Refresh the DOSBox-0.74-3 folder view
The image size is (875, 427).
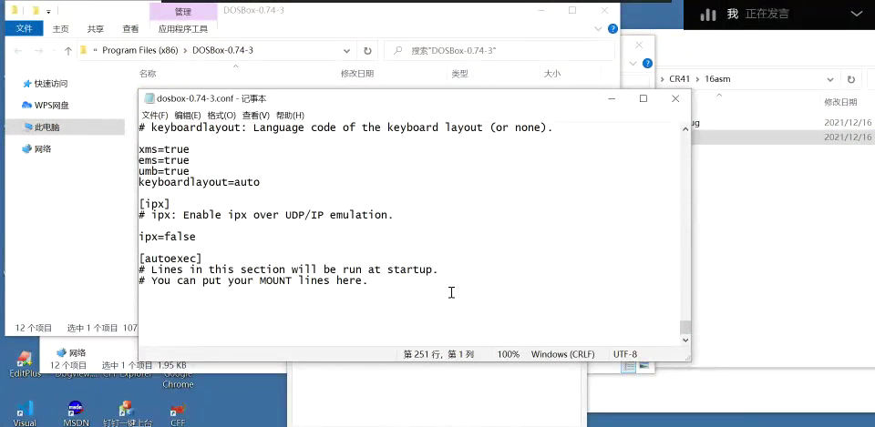(367, 51)
